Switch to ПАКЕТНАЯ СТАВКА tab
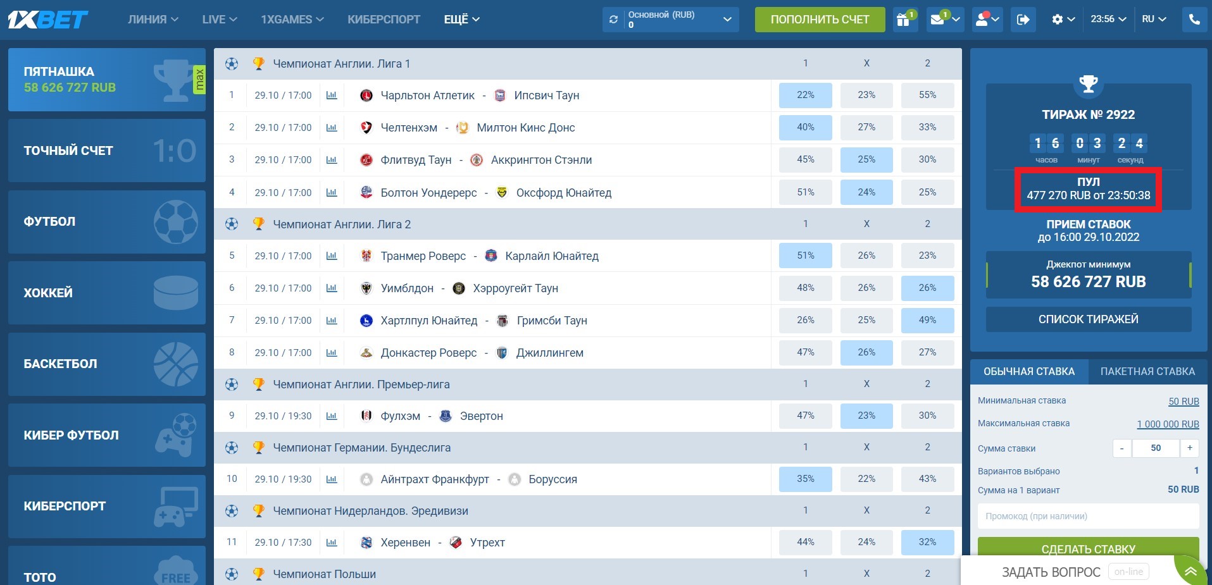 coord(1147,372)
